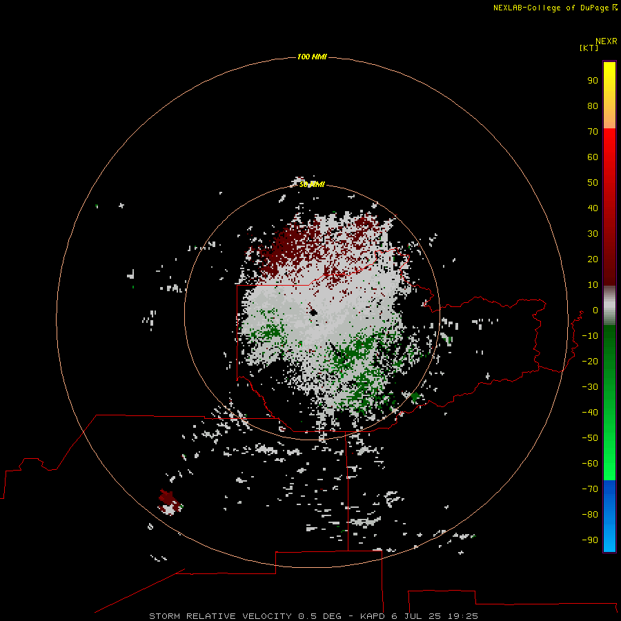
Task: Click the KT units label above the color bar
Action: (x=589, y=48)
